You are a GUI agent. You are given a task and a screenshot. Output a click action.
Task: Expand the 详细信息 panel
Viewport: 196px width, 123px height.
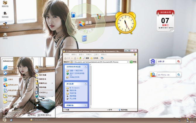tap(85, 105)
